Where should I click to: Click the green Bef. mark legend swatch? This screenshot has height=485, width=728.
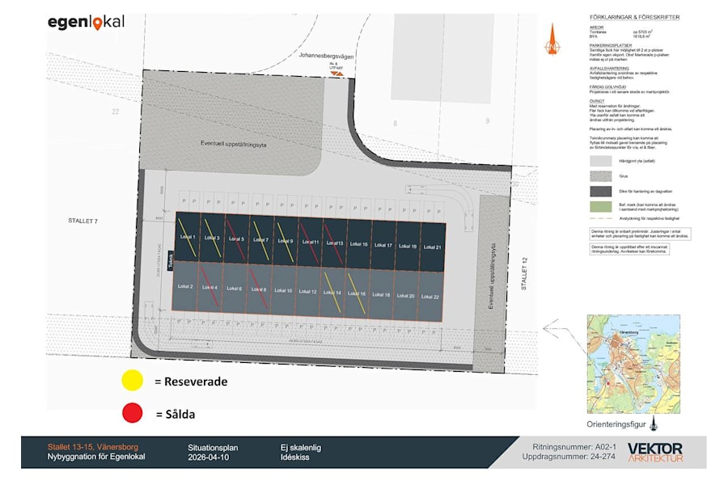click(601, 207)
